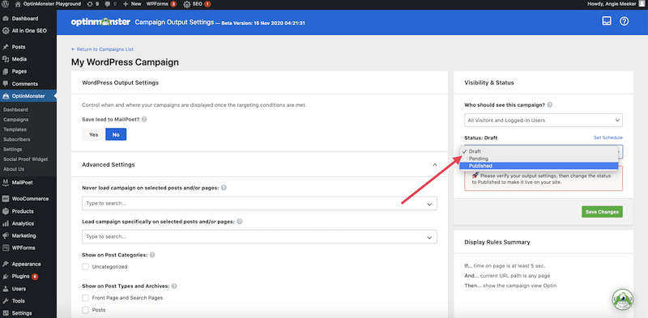Viewport: 648px width, 318px height.
Task: Choose Published in the status dropdown
Action: (x=539, y=166)
